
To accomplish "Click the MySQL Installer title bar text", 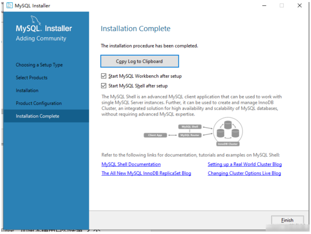I will click(32, 5).
